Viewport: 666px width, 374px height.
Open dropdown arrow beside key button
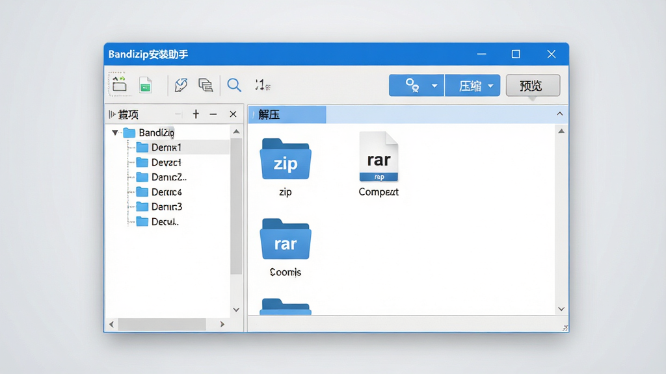point(434,86)
